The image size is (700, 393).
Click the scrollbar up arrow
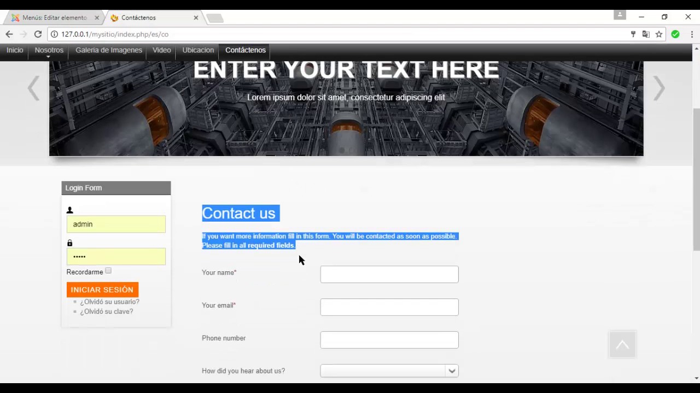pos(696,48)
